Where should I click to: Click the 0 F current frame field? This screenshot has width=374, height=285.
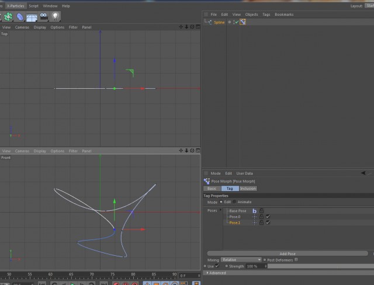pyautogui.click(x=188, y=276)
